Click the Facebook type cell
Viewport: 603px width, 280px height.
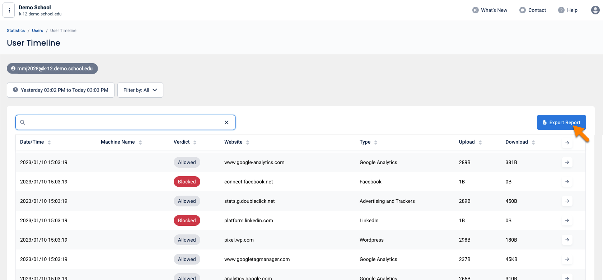(x=370, y=182)
